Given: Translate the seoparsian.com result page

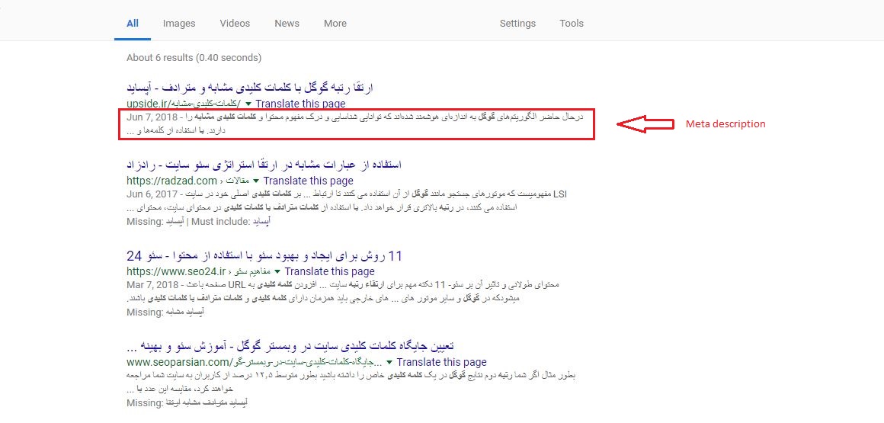Looking at the screenshot, I should click(441, 362).
